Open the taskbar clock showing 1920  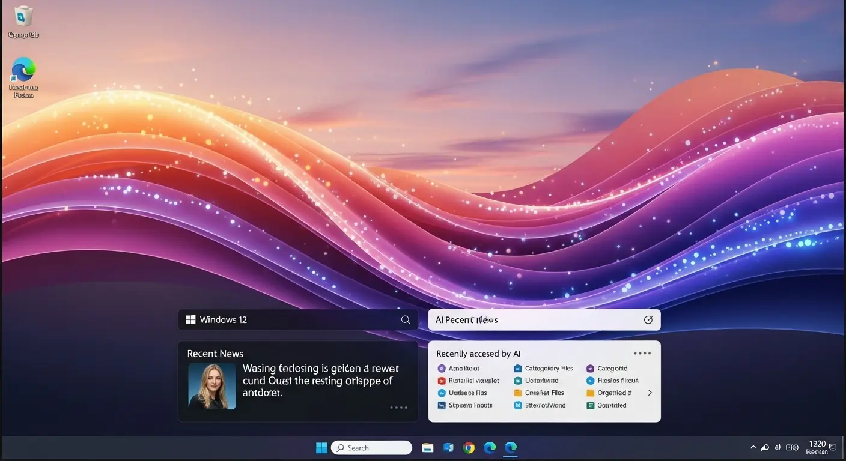(x=817, y=448)
